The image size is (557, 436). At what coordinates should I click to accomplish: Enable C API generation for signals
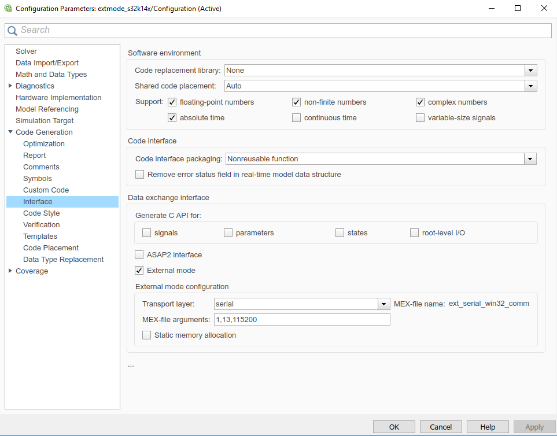[x=146, y=233]
